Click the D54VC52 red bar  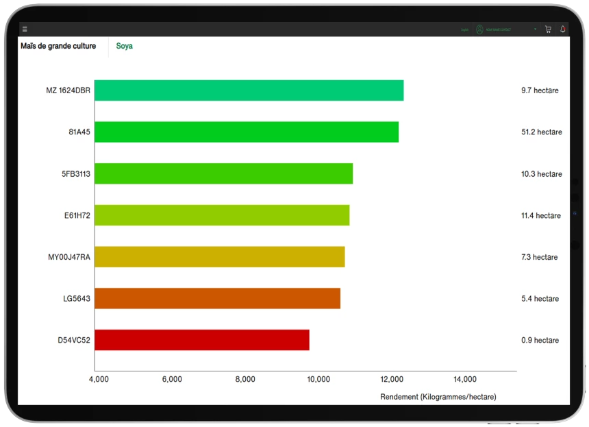202,340
